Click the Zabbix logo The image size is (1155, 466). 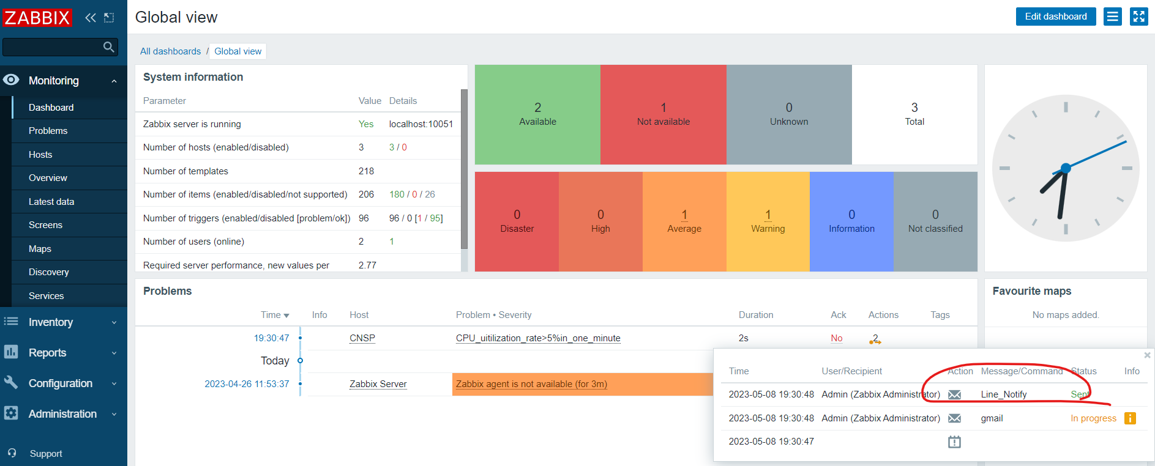pos(37,17)
